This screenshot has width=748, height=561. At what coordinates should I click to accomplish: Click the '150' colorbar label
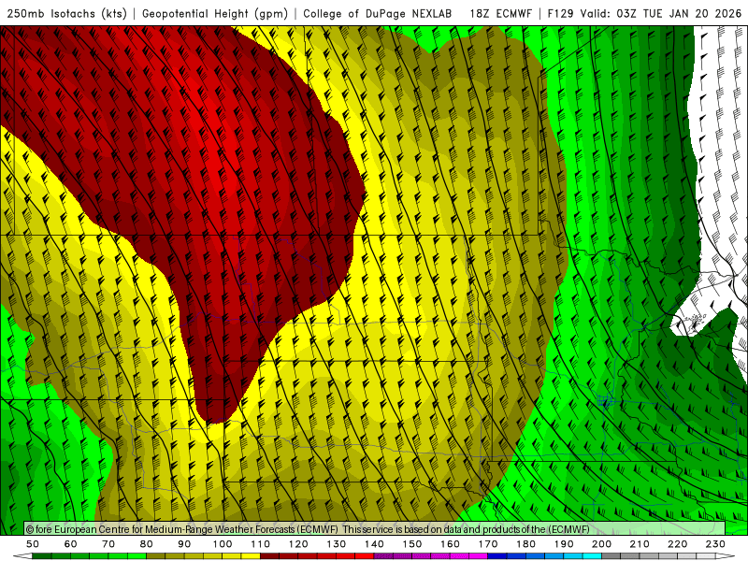tap(412, 544)
